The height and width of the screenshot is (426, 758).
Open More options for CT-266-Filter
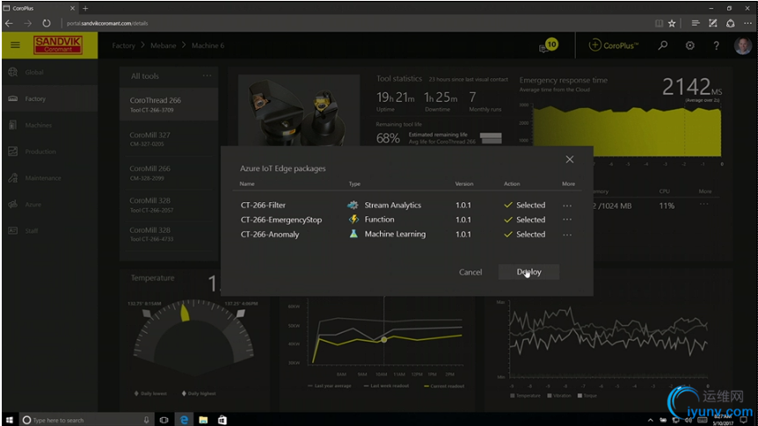pos(567,206)
